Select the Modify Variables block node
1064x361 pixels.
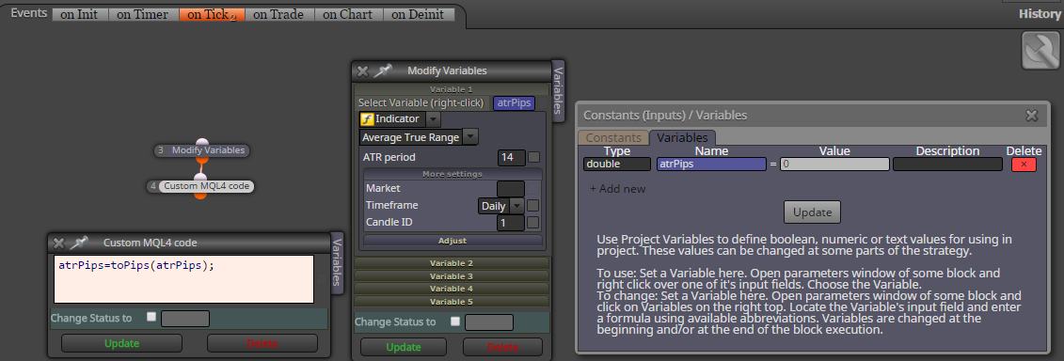pos(201,150)
